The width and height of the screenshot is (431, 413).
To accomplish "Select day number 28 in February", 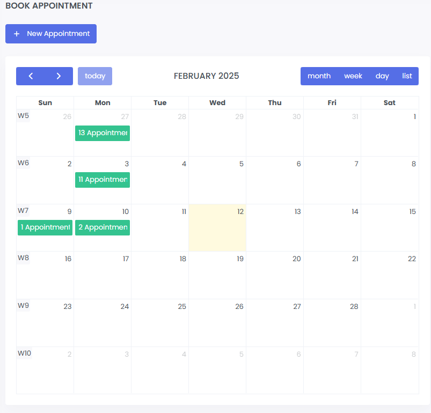I will tap(354, 307).
